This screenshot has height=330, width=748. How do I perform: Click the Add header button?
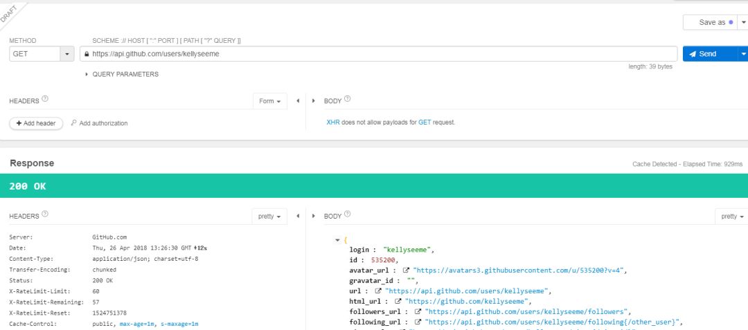tap(36, 123)
